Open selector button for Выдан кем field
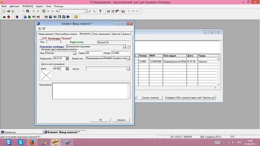Screen dimensions: 260x146 point(128,58)
